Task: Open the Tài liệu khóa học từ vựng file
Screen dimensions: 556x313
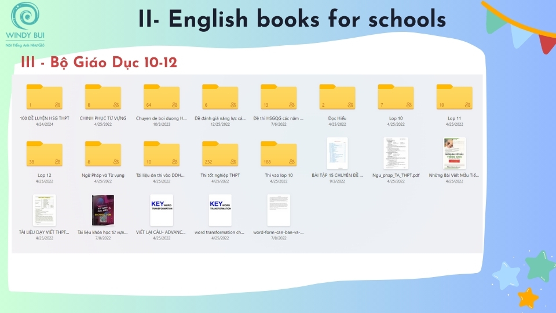Action: click(x=103, y=210)
